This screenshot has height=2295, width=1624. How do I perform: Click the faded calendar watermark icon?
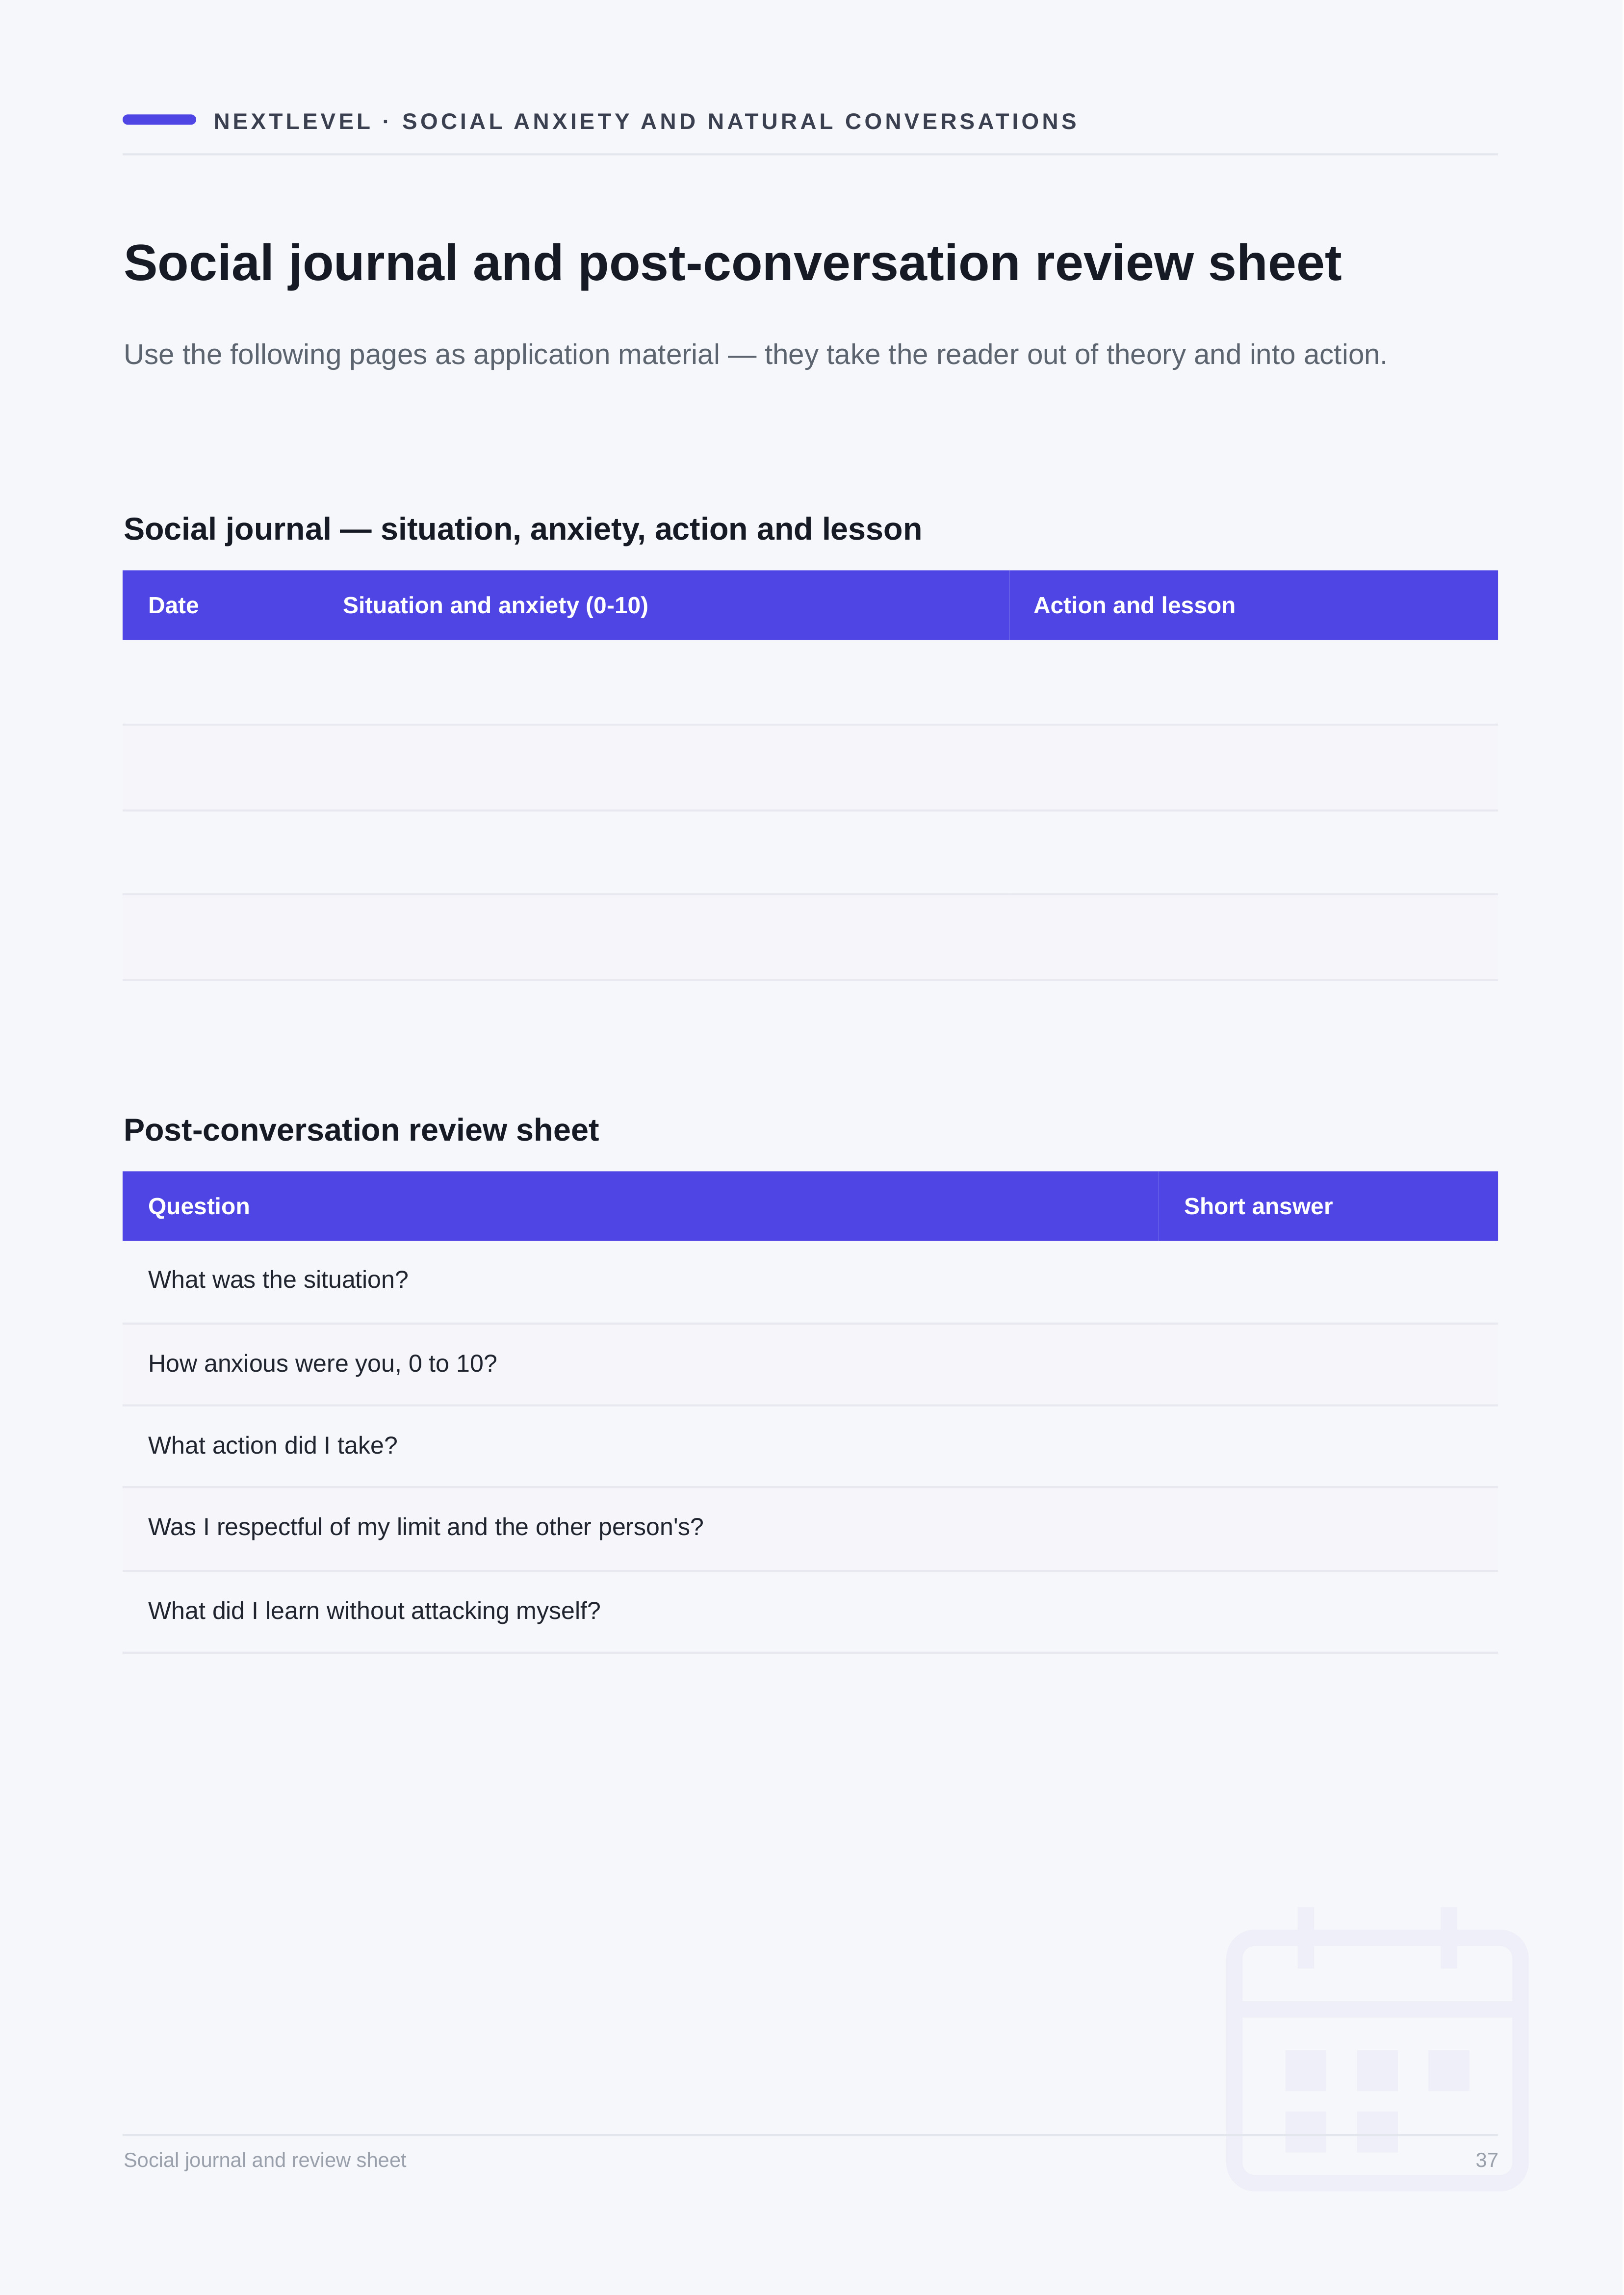click(1376, 2049)
